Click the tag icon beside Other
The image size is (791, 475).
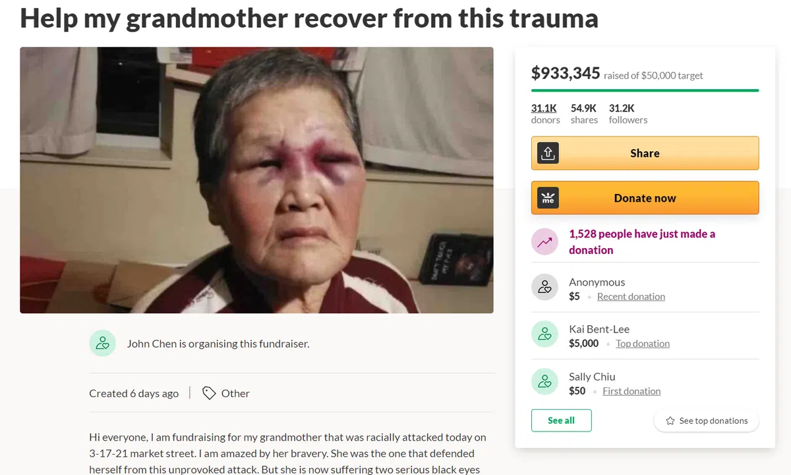pyautogui.click(x=209, y=393)
